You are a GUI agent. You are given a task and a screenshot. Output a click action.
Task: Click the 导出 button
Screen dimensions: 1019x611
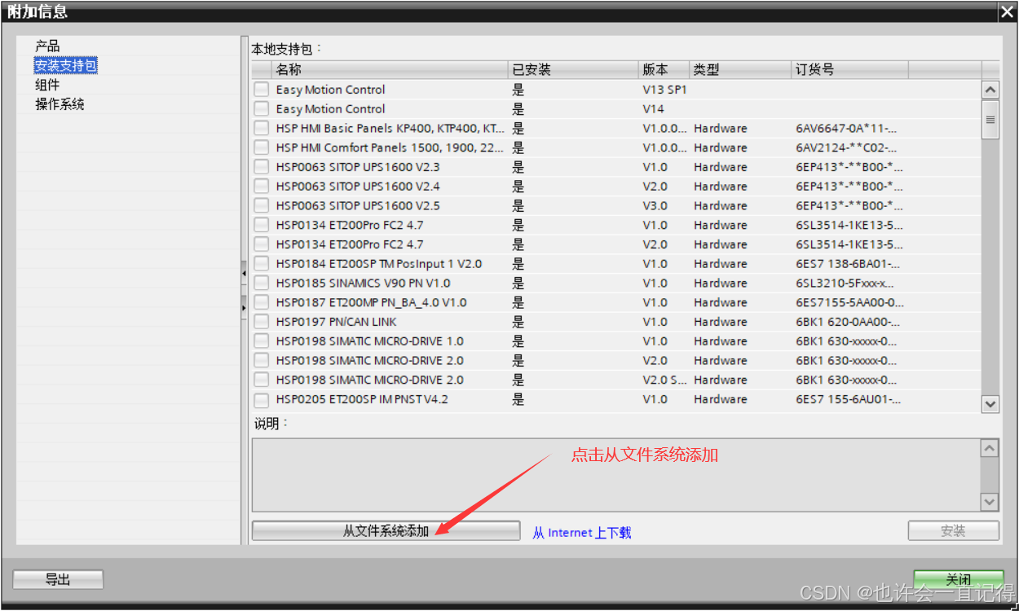(58, 579)
